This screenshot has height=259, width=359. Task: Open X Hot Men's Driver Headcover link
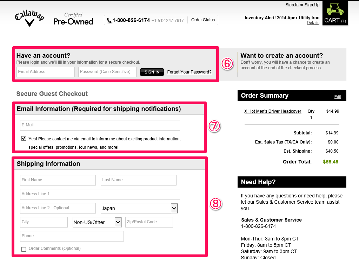[273, 111]
